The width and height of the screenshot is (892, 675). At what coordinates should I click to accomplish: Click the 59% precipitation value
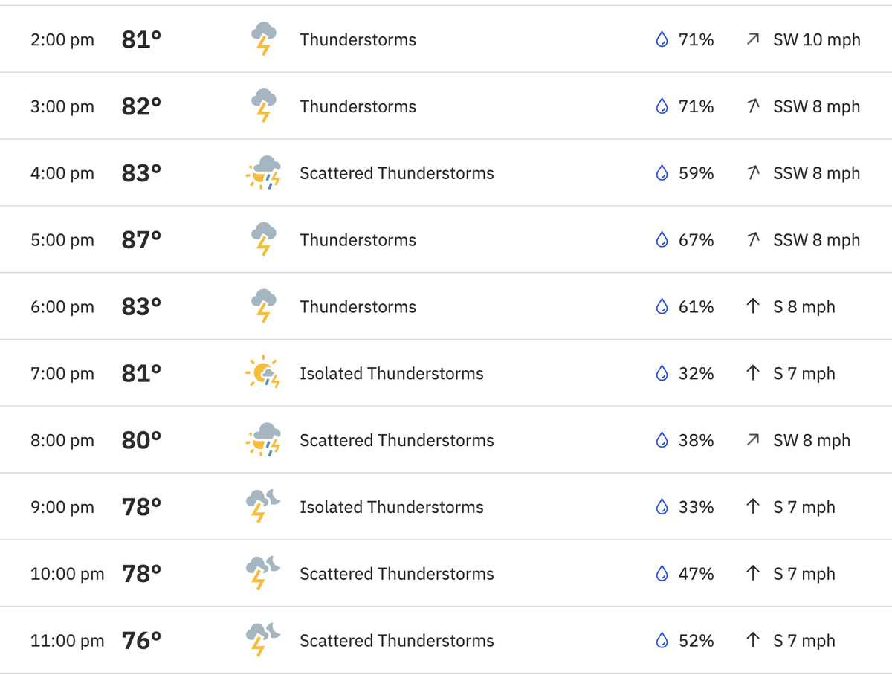[696, 173]
